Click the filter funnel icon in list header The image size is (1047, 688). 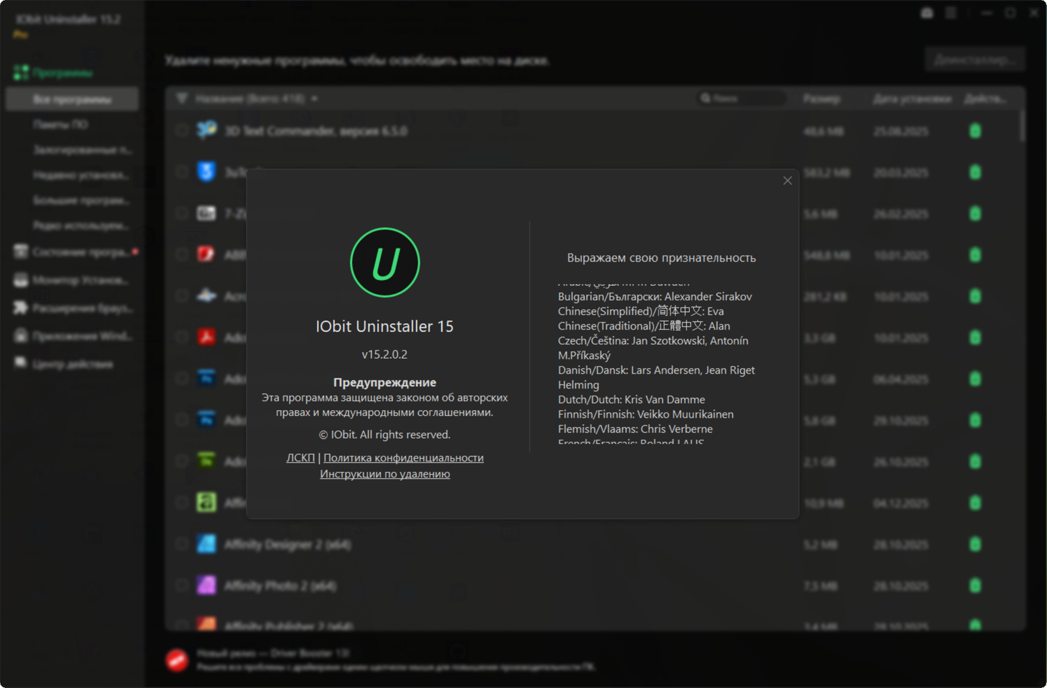pos(182,98)
